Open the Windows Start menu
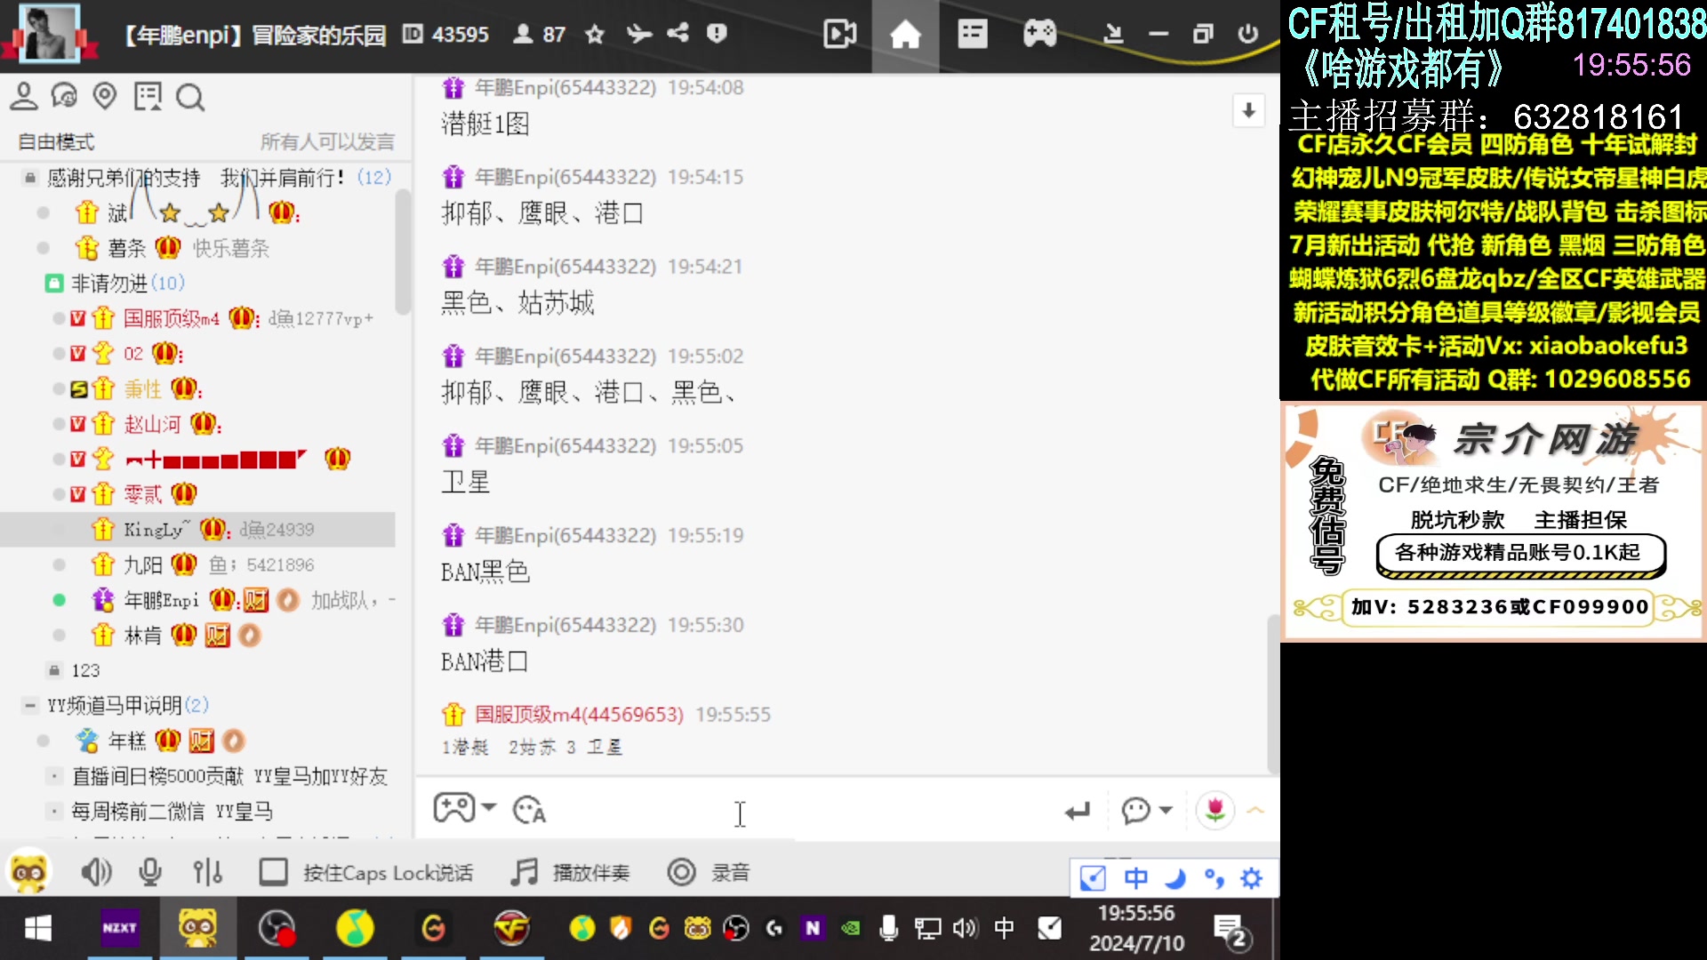The image size is (1707, 960). tap(38, 929)
